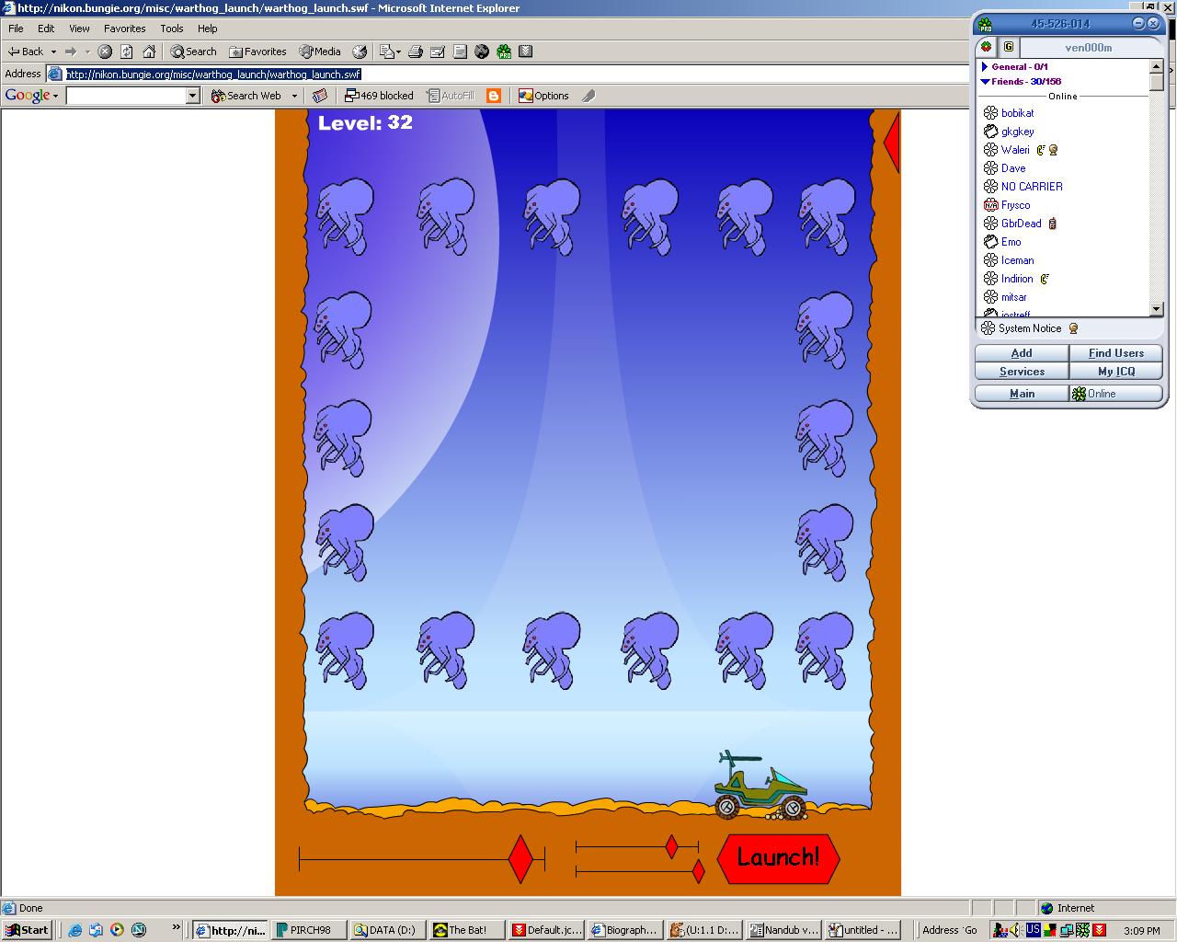The height and width of the screenshot is (942, 1177).
Task: Click the red Launch! button
Action: click(x=778, y=858)
